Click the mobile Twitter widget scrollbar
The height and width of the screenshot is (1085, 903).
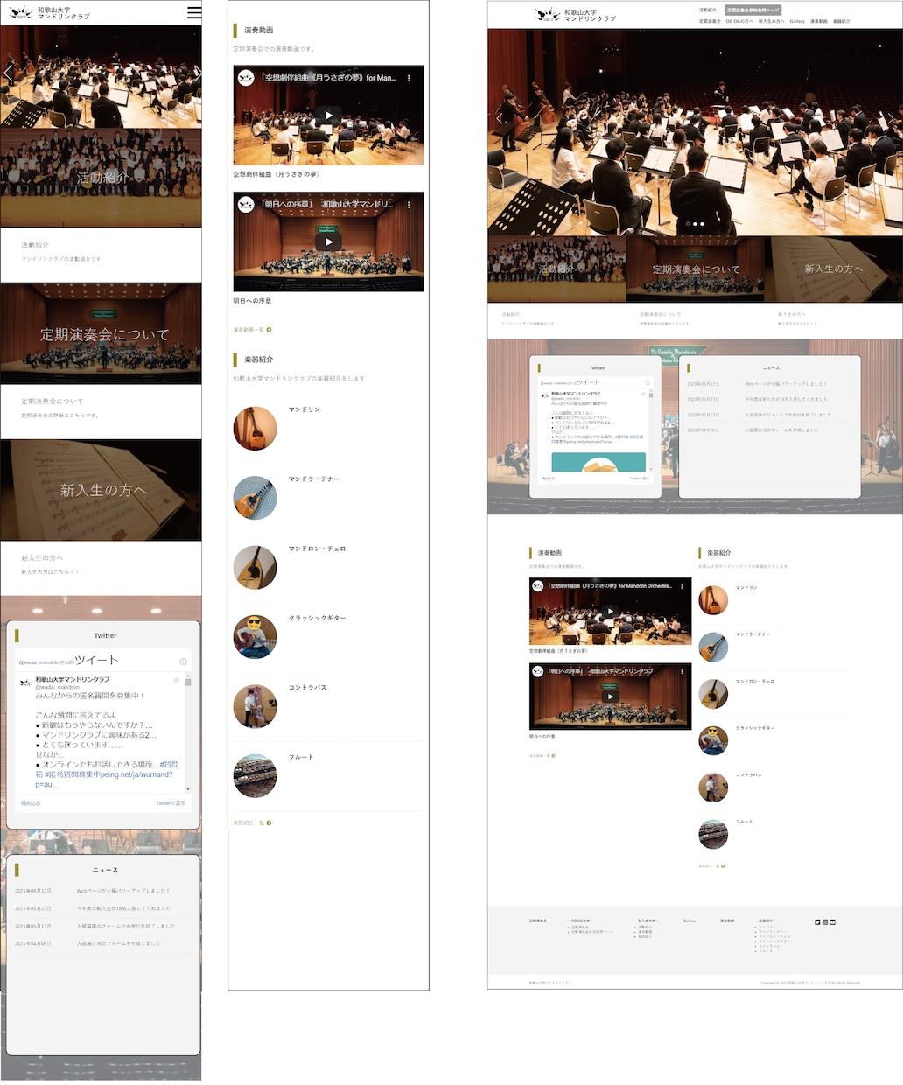[188, 731]
